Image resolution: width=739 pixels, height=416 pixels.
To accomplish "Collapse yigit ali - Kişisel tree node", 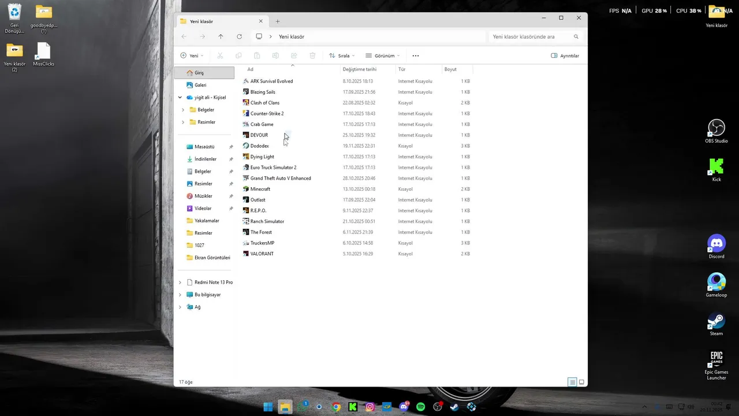I will tap(180, 97).
